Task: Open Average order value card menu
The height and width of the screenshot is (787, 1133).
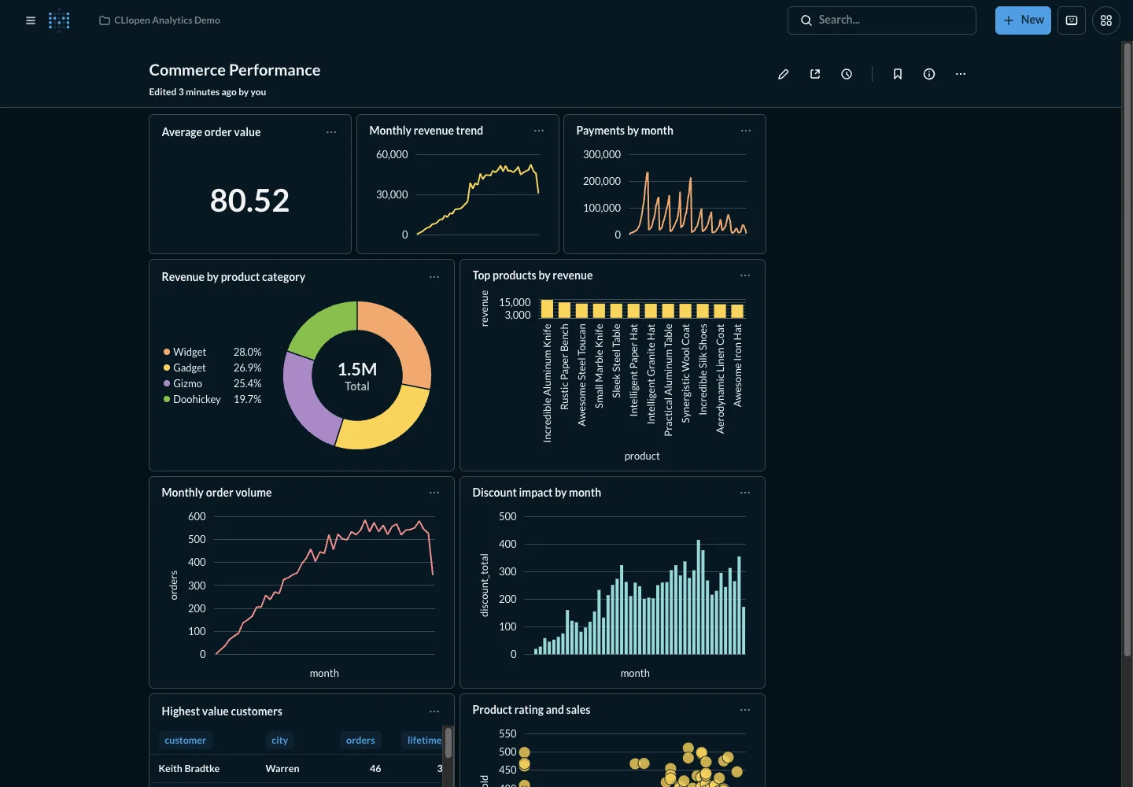Action: coord(331,132)
